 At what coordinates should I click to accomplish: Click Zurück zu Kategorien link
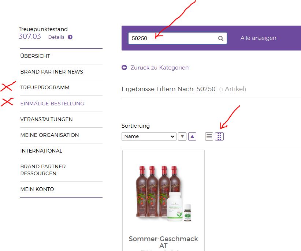pos(159,68)
